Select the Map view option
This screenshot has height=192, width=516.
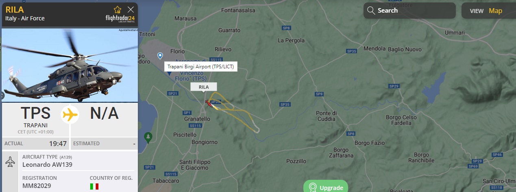click(495, 11)
